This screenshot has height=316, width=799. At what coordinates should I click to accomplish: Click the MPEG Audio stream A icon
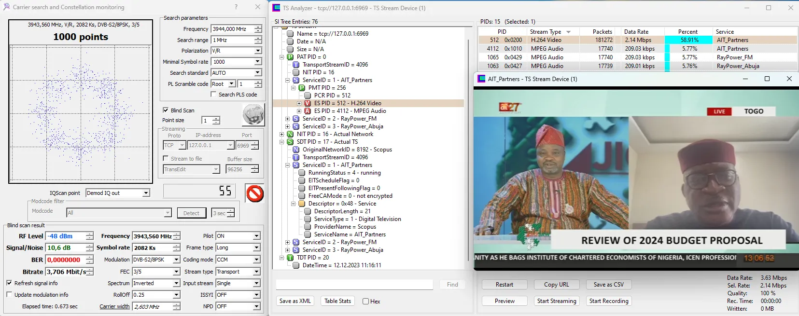(x=308, y=111)
